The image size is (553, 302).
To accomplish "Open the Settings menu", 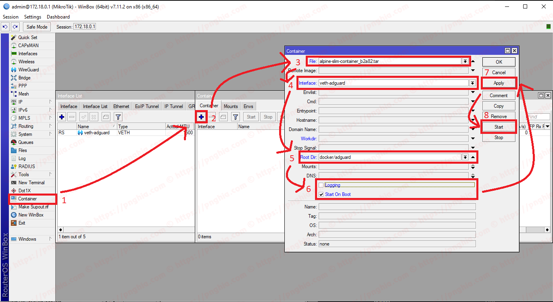I will pos(33,17).
